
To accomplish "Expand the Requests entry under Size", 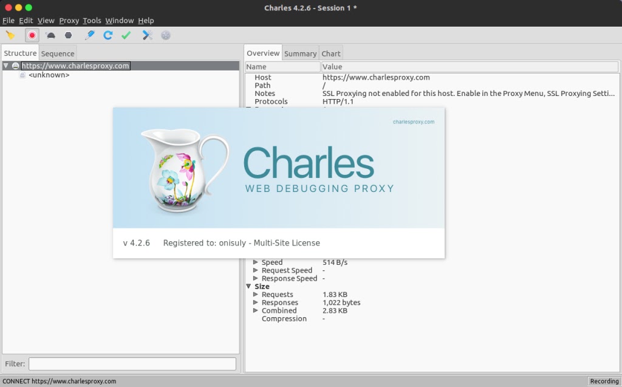I will pyautogui.click(x=256, y=294).
